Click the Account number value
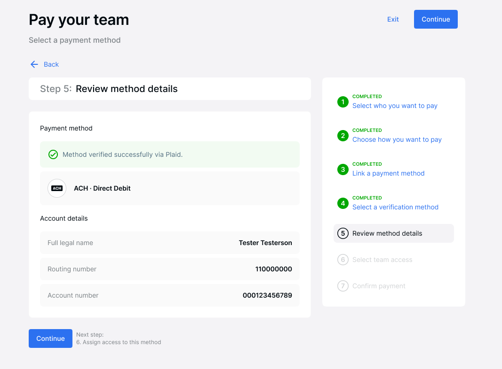The height and width of the screenshot is (369, 502). coord(268,295)
